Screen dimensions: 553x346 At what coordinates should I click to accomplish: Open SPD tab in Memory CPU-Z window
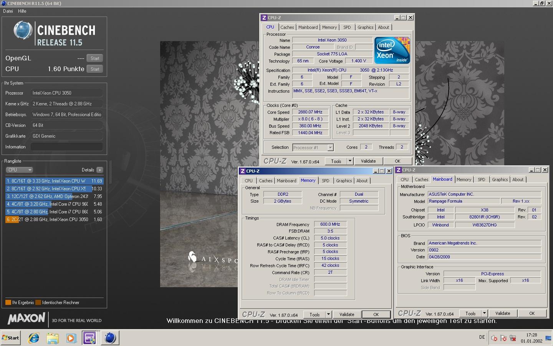(326, 181)
